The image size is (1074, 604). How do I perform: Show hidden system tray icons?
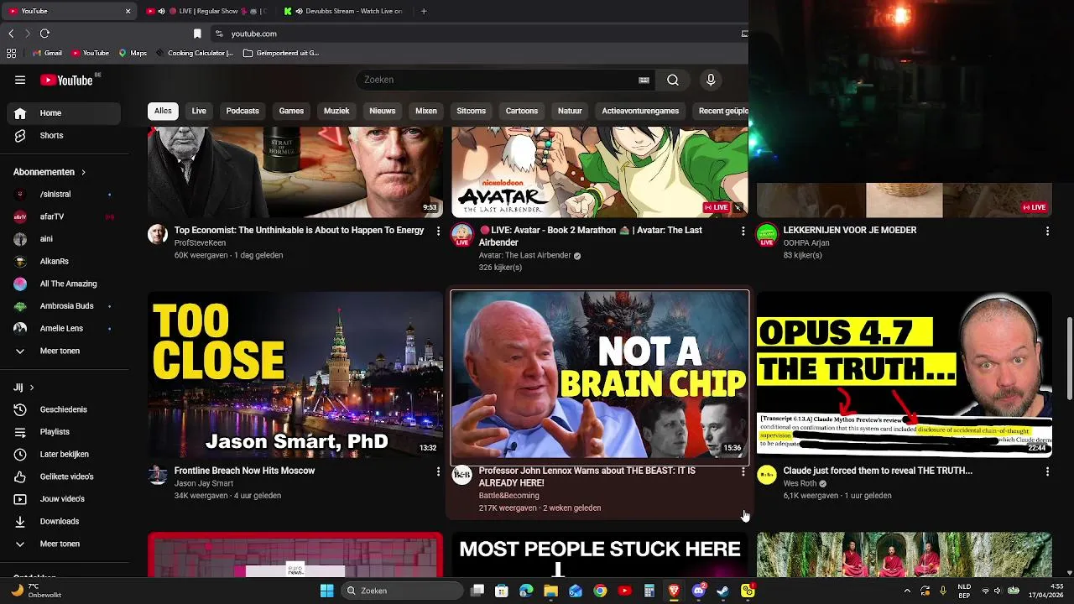[x=907, y=591]
